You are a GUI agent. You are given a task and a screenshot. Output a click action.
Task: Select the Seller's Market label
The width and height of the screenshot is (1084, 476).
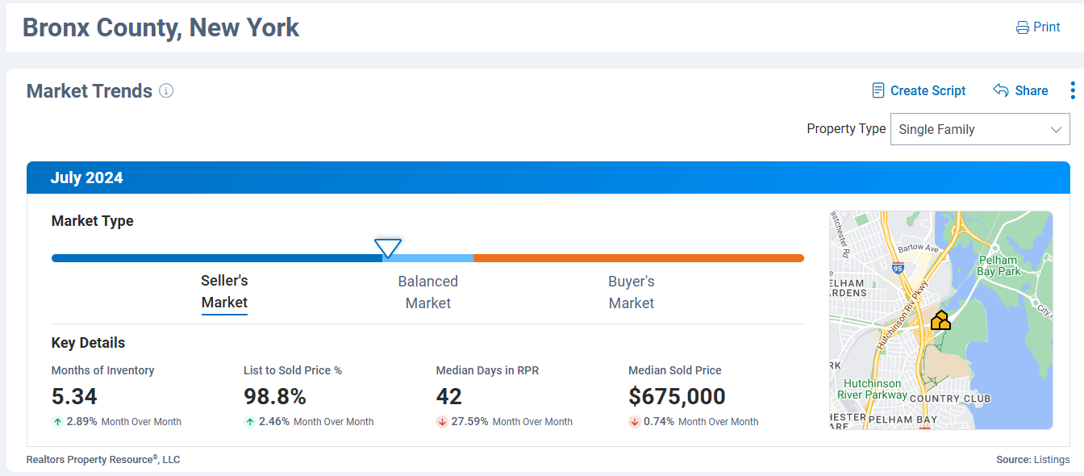tap(224, 292)
